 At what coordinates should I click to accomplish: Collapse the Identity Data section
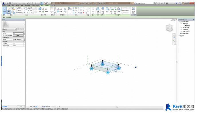[x=24, y=41]
